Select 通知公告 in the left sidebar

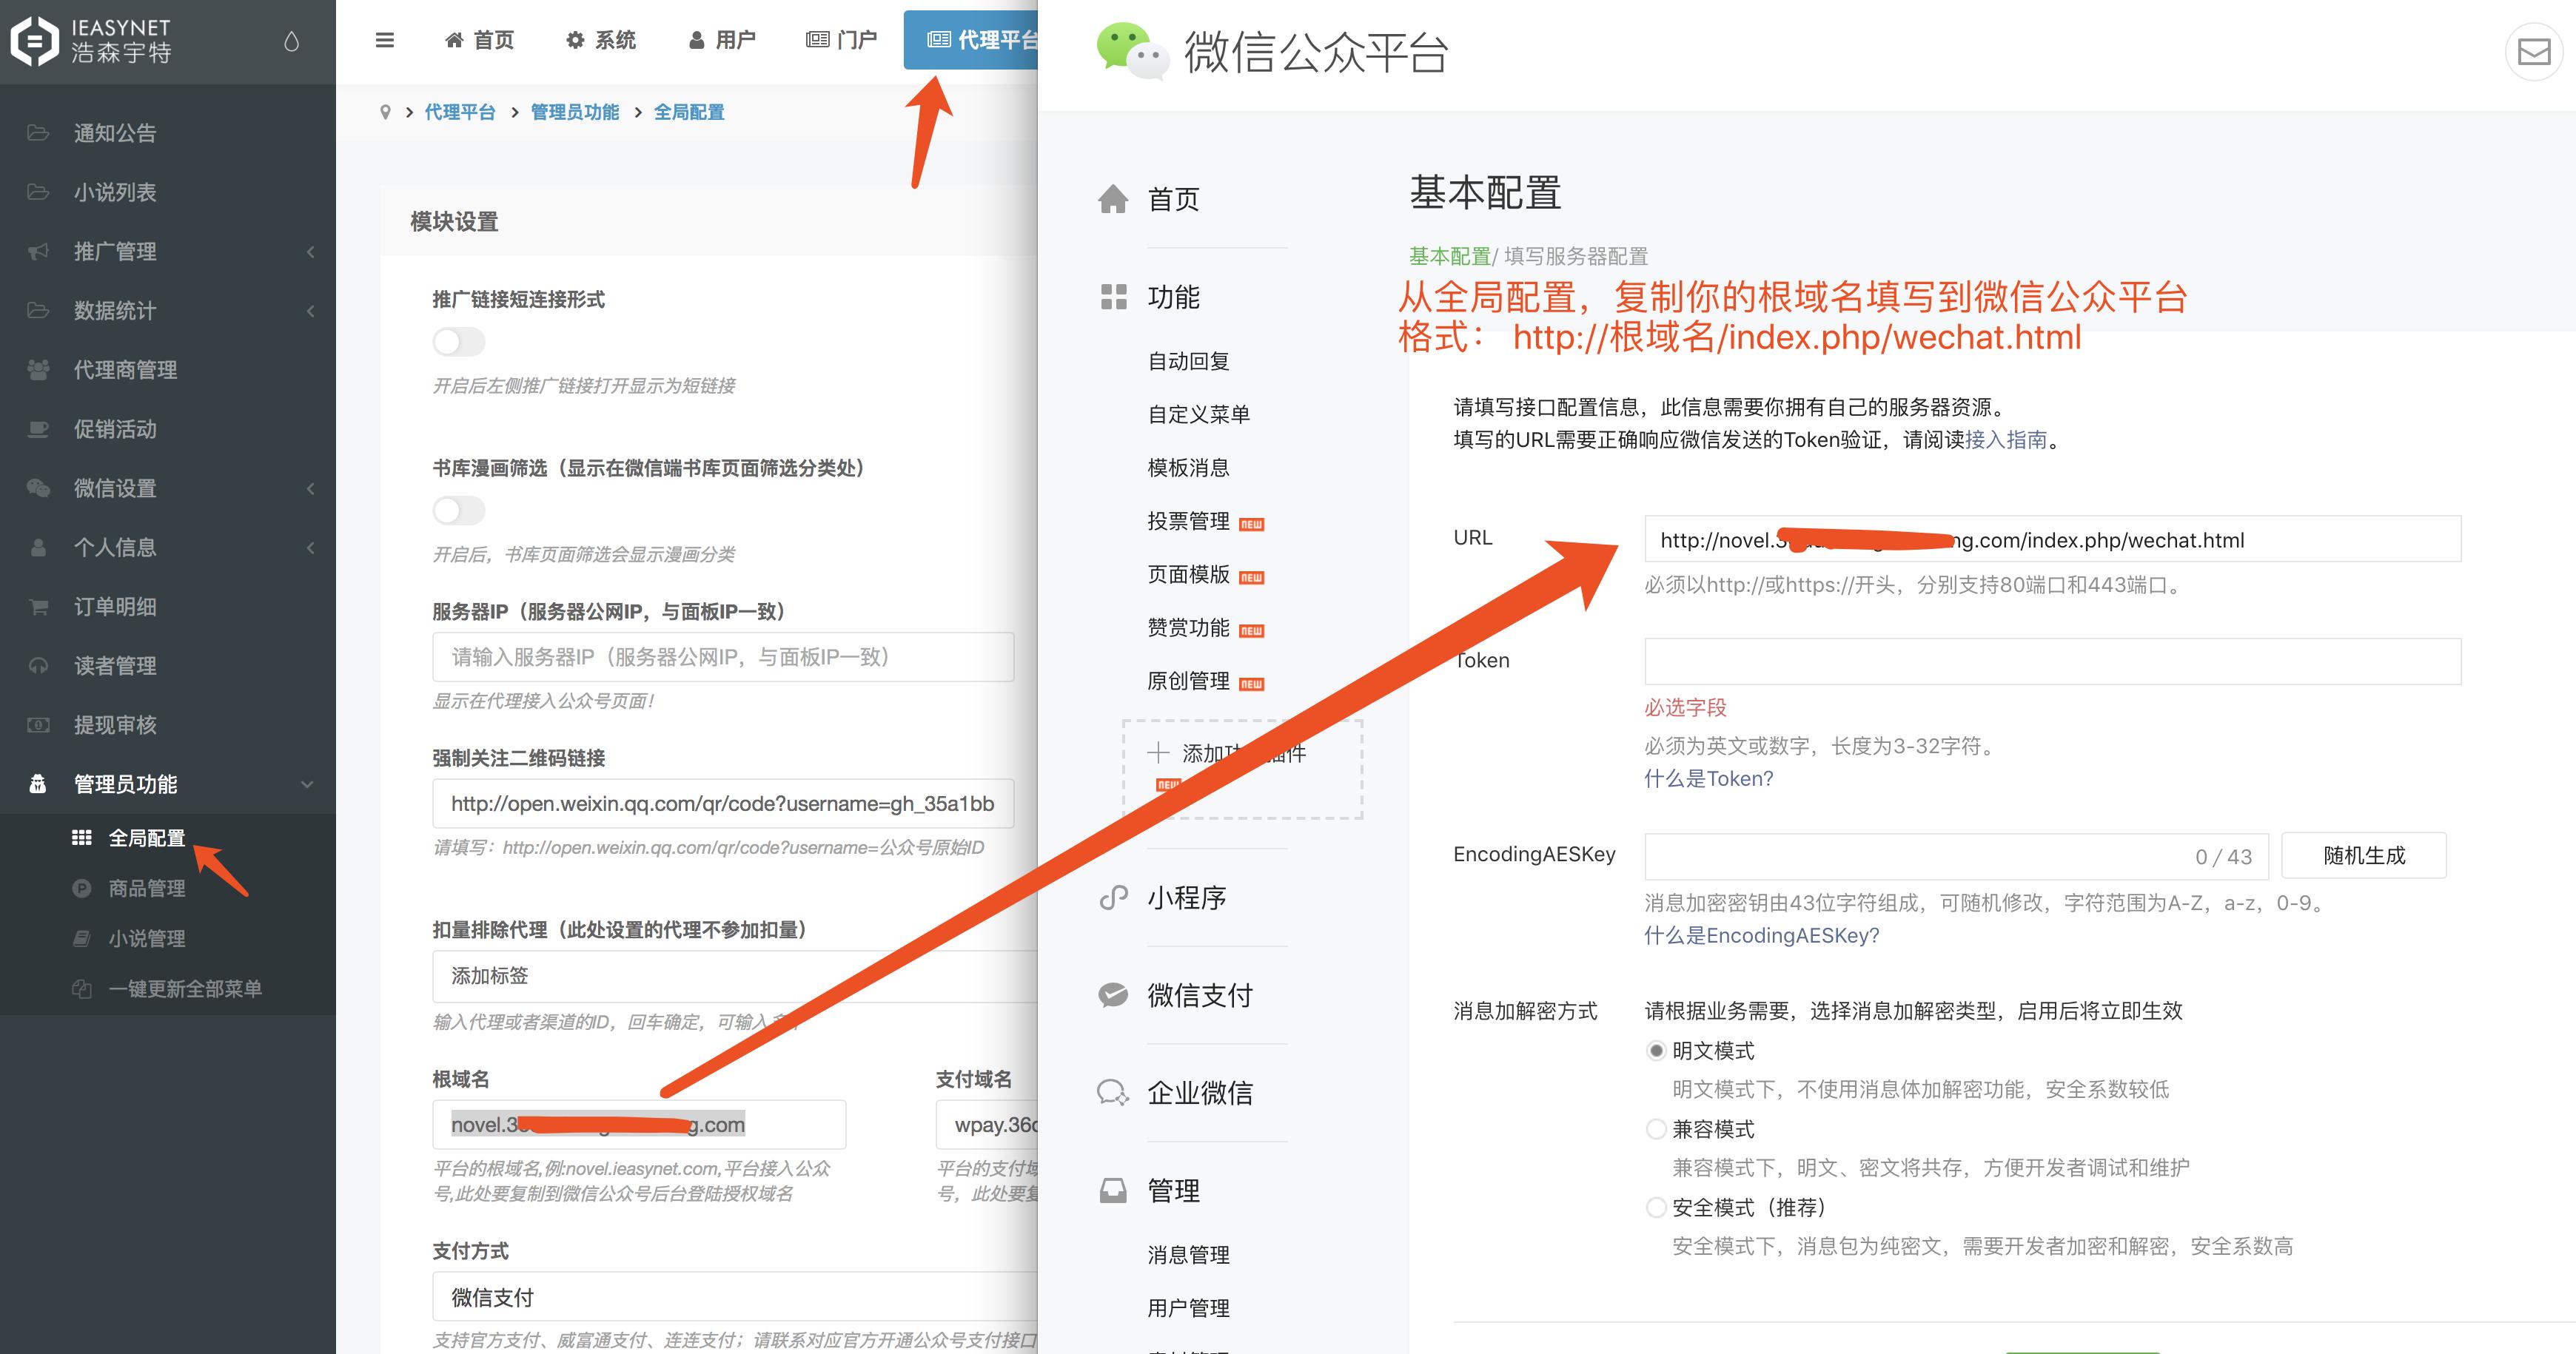113,132
